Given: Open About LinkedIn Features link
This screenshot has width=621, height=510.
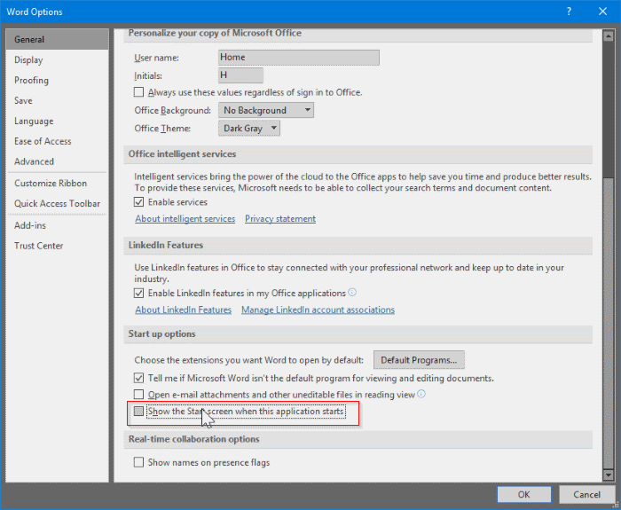Looking at the screenshot, I should [183, 310].
